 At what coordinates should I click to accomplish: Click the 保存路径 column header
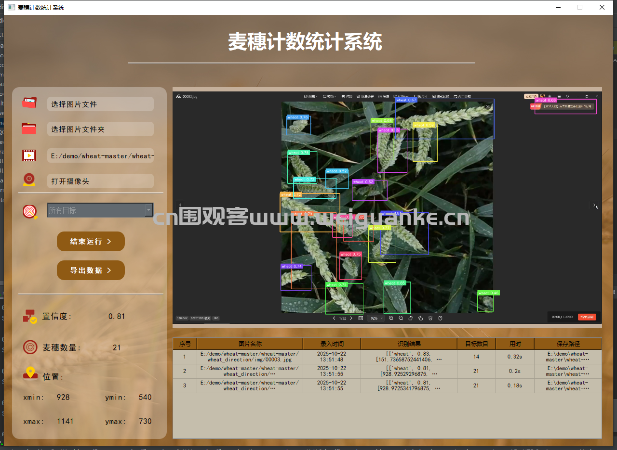pyautogui.click(x=568, y=344)
